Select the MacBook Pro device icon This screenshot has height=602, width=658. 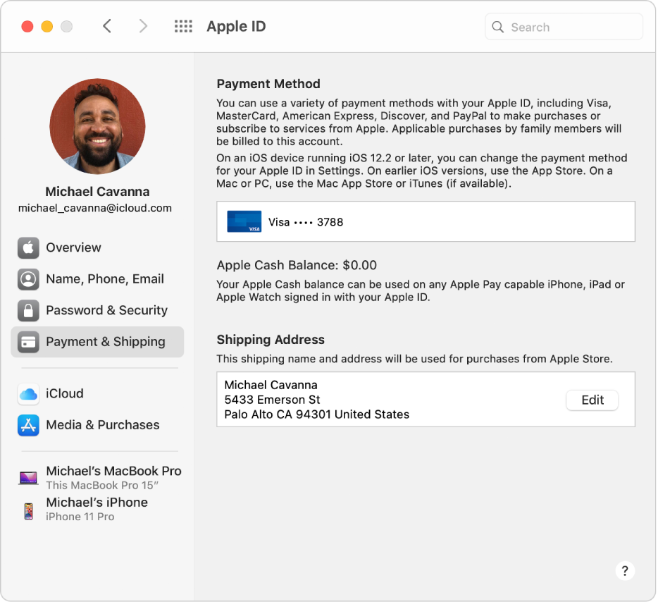click(x=28, y=478)
